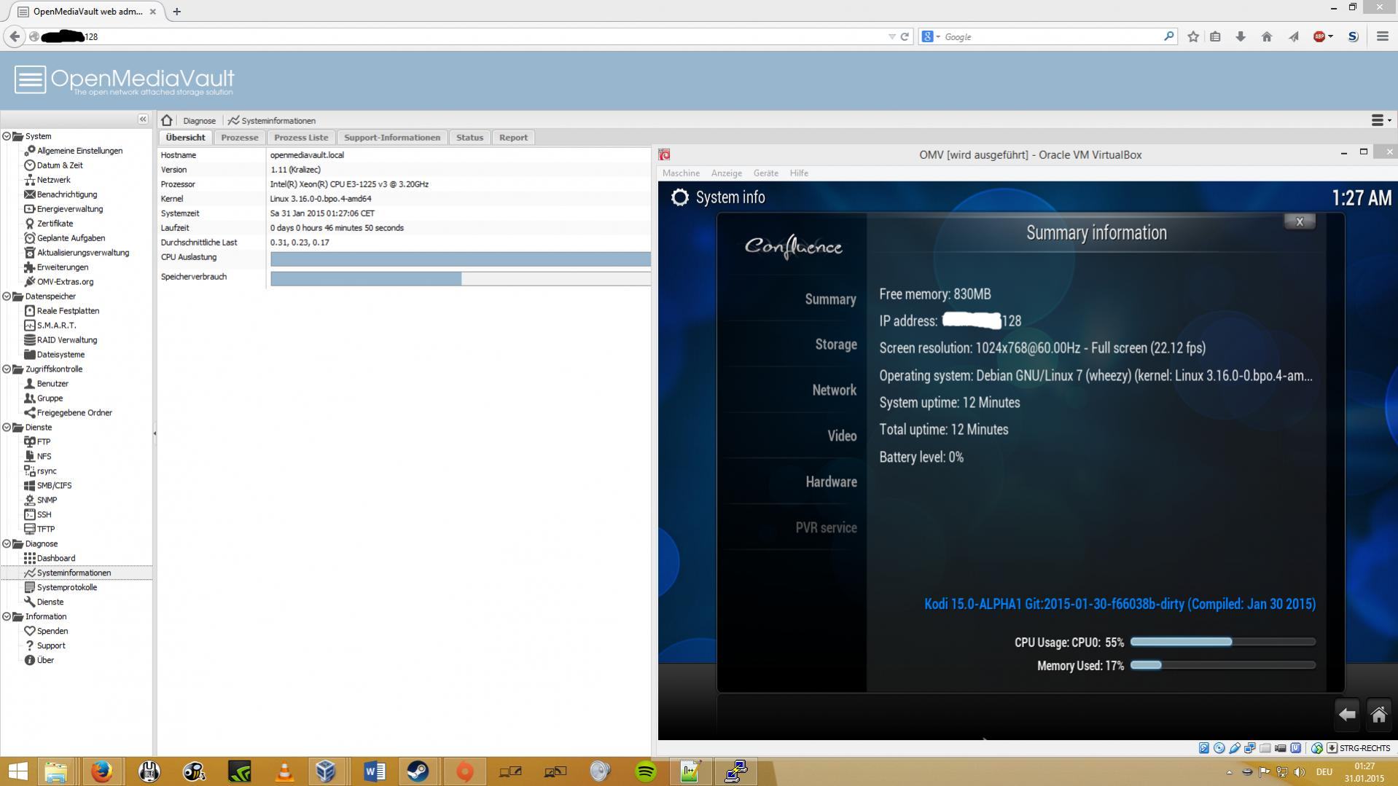Collapse the sidebar navigation panel
This screenshot has width=1398, height=786.
pyautogui.click(x=143, y=119)
